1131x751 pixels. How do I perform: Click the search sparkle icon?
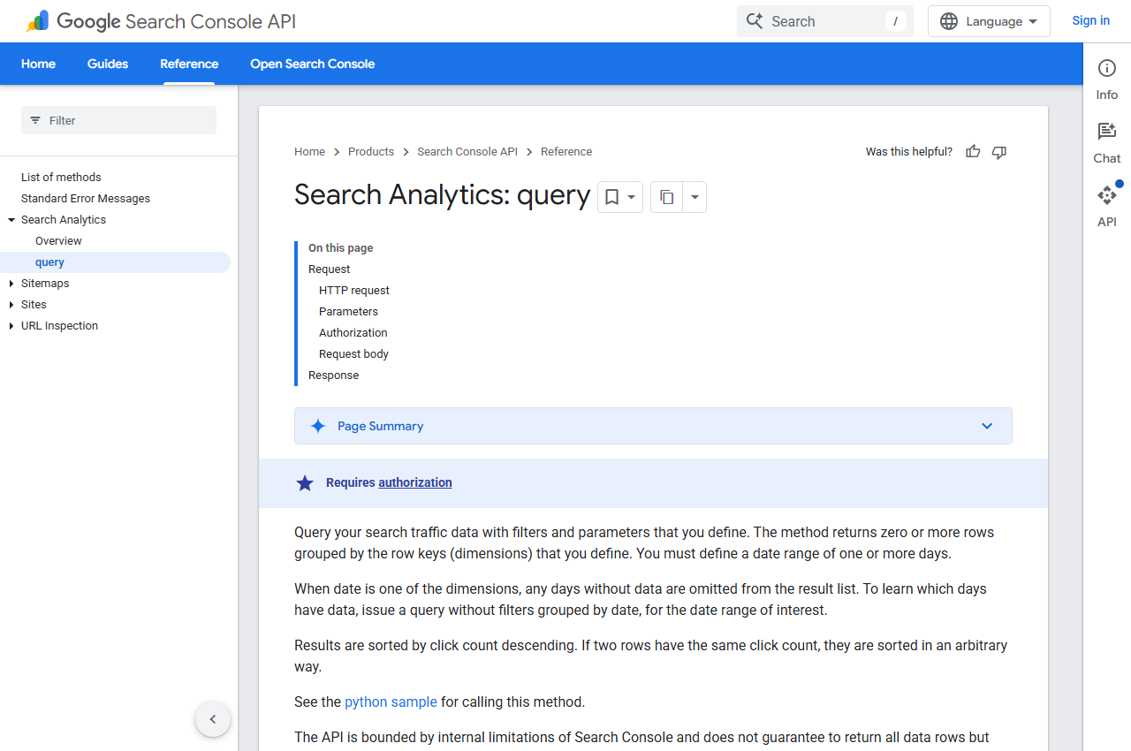pos(754,21)
